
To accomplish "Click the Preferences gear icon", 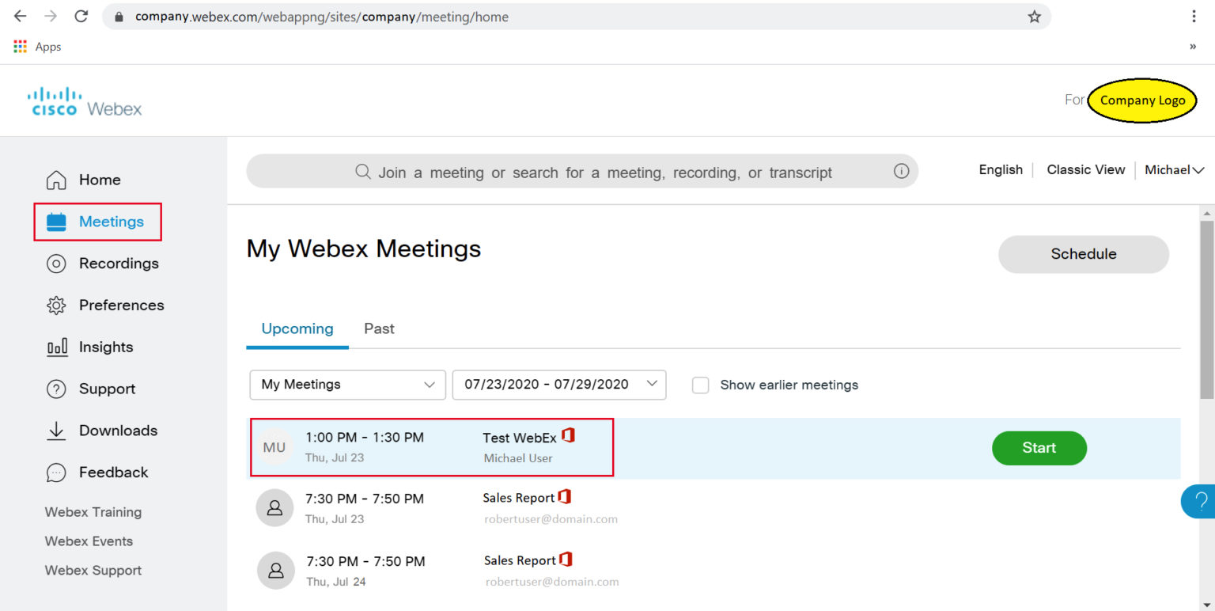I will click(56, 305).
